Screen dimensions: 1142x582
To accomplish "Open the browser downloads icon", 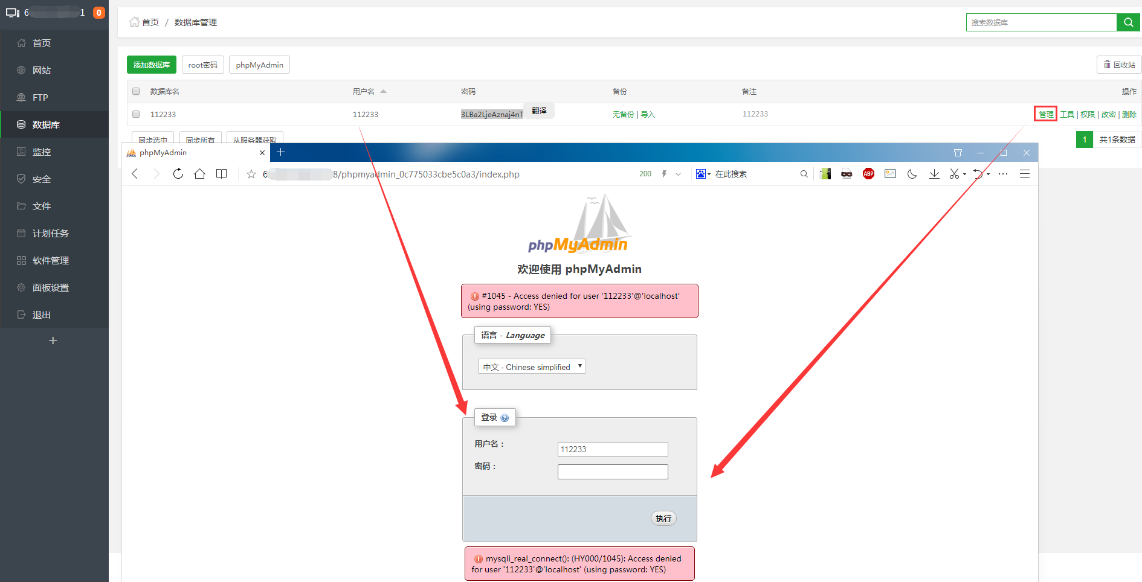I will [934, 174].
